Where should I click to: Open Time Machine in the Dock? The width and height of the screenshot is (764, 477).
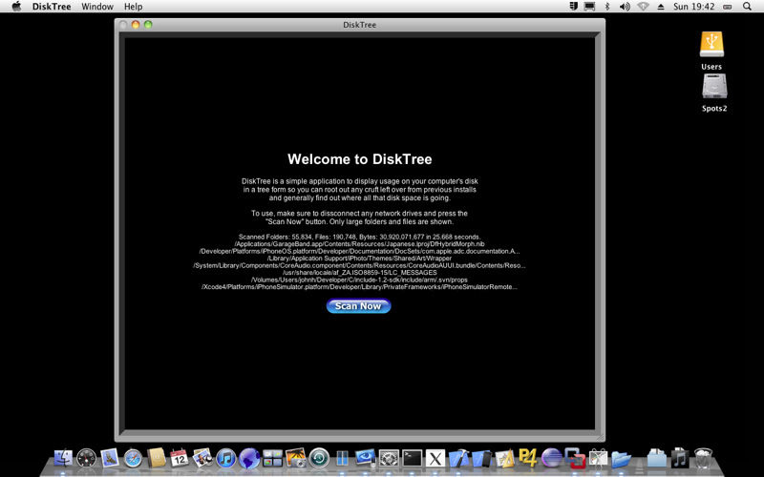[319, 458]
